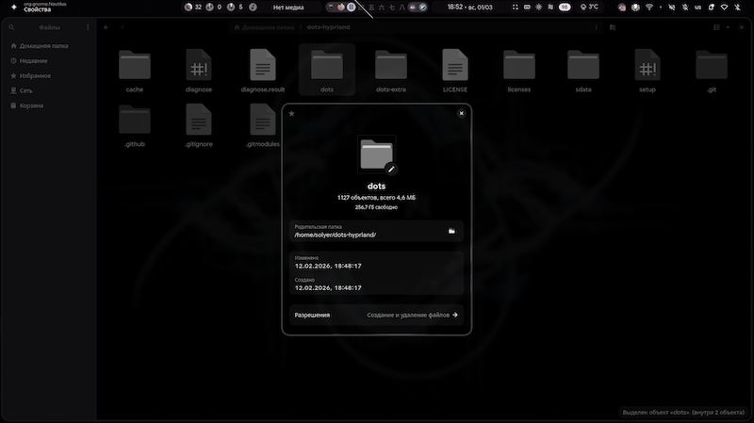Click the 18:52 clock in top bar
The width and height of the screenshot is (754, 423).
[469, 8]
